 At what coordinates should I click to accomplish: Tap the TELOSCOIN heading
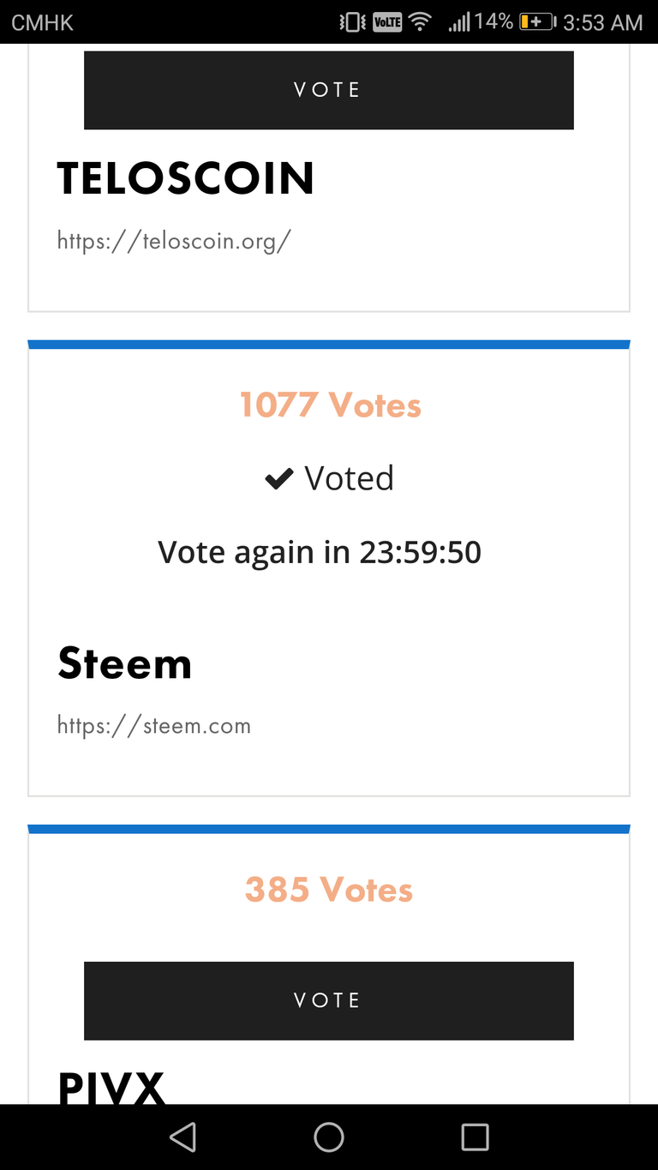(185, 178)
